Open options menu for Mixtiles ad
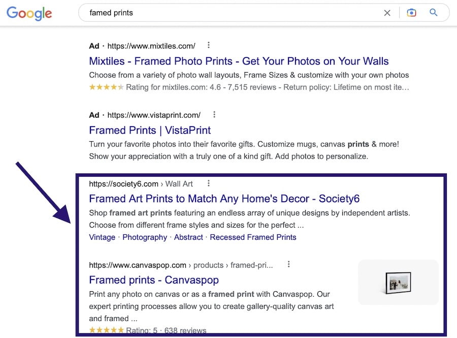The width and height of the screenshot is (457, 338). (x=209, y=46)
